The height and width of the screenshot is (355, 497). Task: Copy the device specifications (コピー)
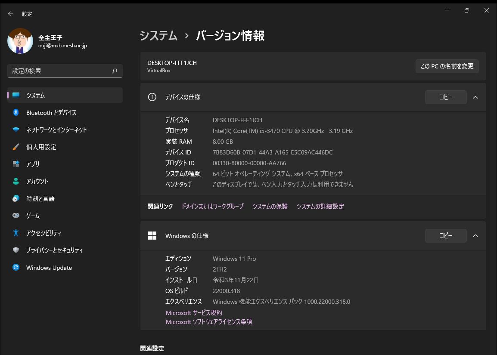tap(446, 97)
